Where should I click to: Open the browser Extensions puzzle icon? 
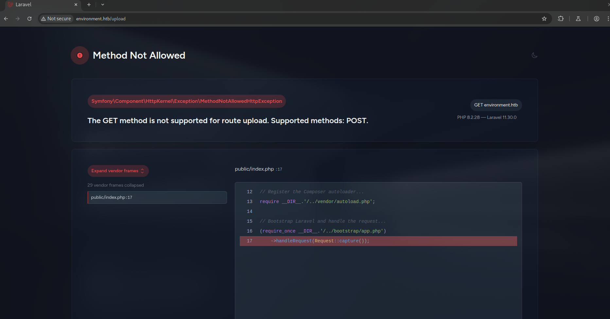[561, 19]
